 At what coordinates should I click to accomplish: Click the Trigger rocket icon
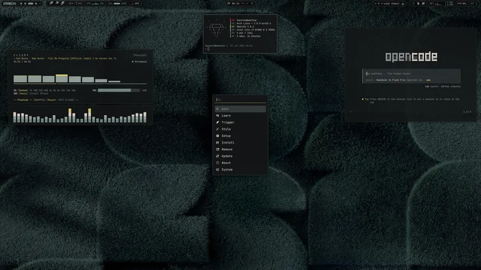[x=218, y=122]
